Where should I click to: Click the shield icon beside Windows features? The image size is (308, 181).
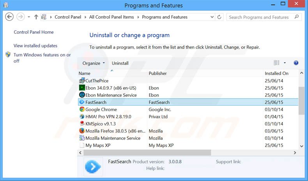[x=8, y=54]
